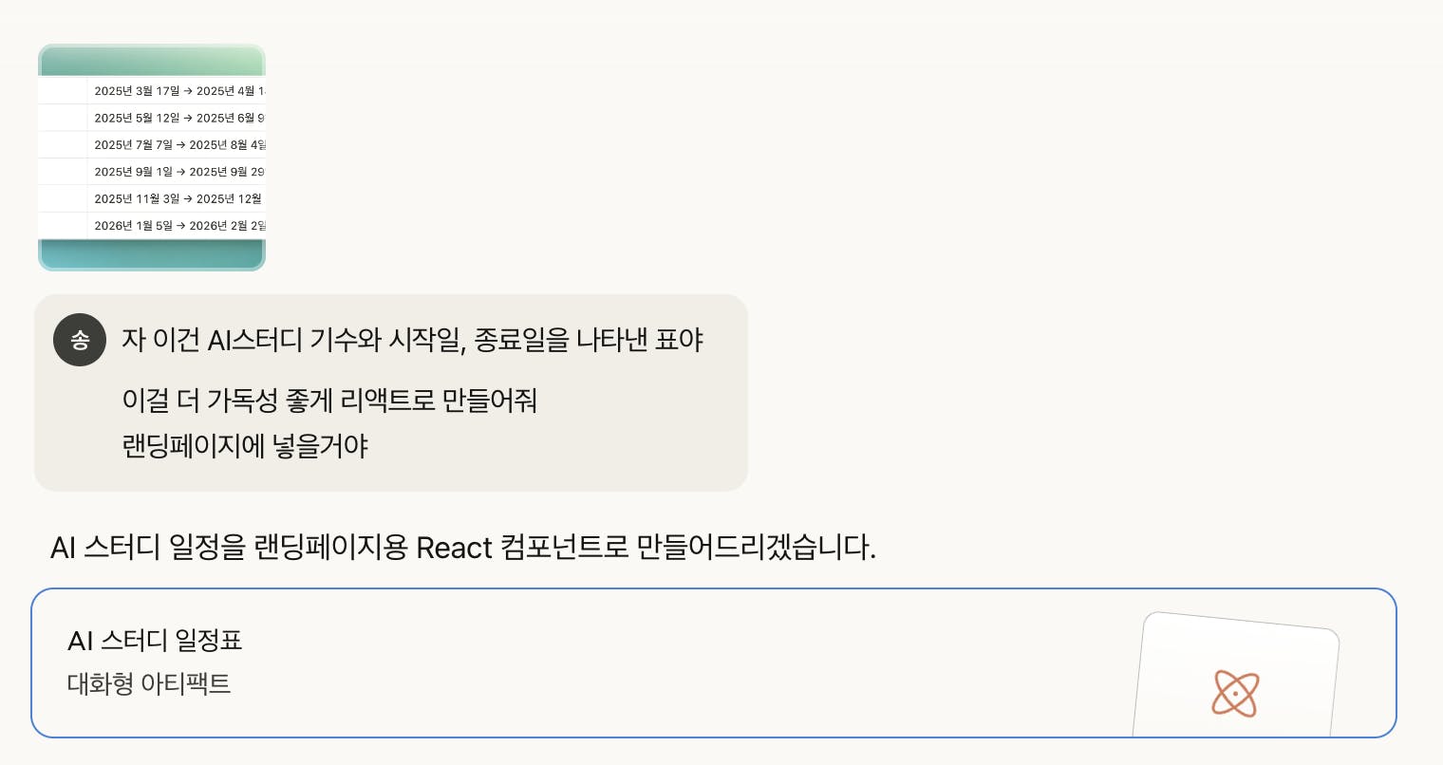Click the teal footer band of thumbnail
This screenshot has height=765, width=1443.
[152, 254]
